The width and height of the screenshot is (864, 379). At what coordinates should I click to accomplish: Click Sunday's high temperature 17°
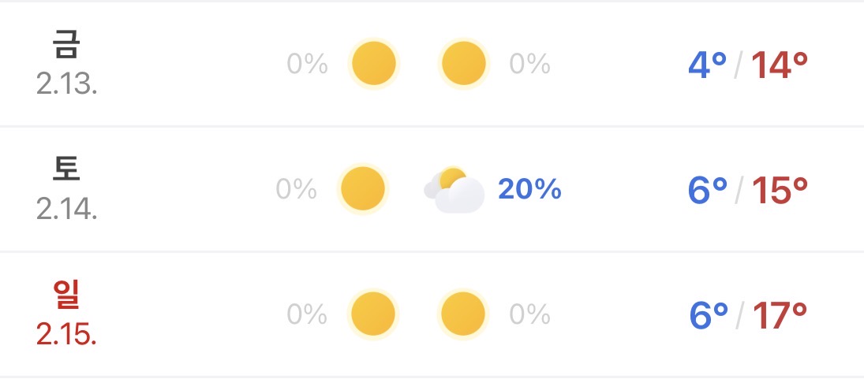(779, 316)
